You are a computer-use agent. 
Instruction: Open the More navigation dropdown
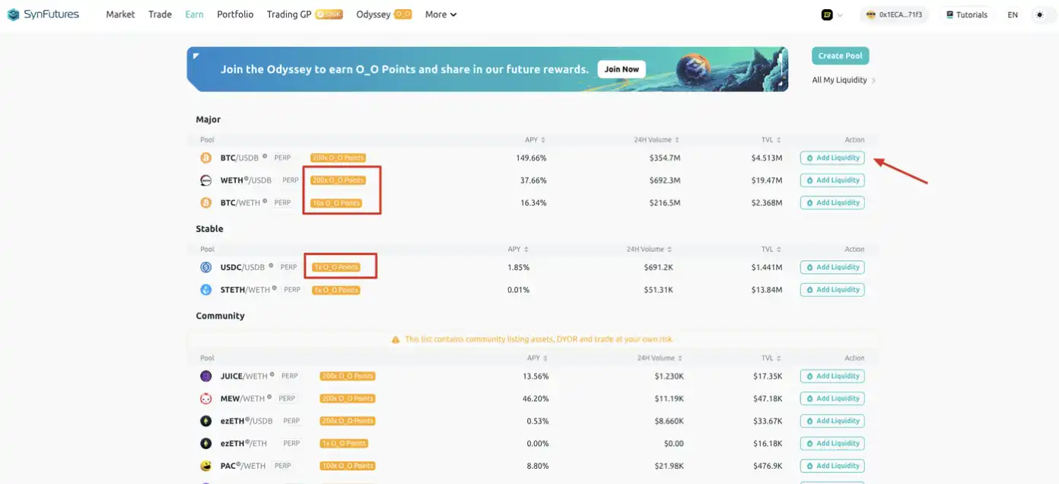440,14
